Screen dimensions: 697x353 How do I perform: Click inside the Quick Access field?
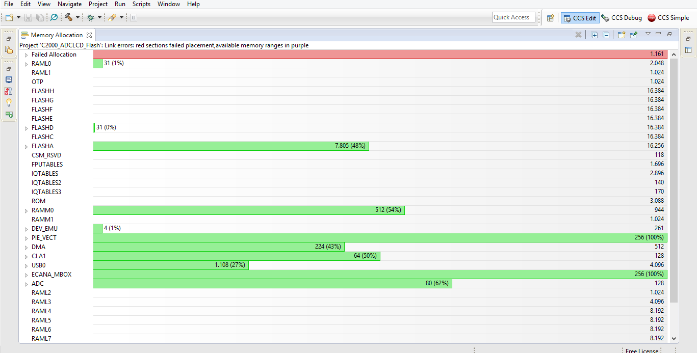tap(513, 17)
